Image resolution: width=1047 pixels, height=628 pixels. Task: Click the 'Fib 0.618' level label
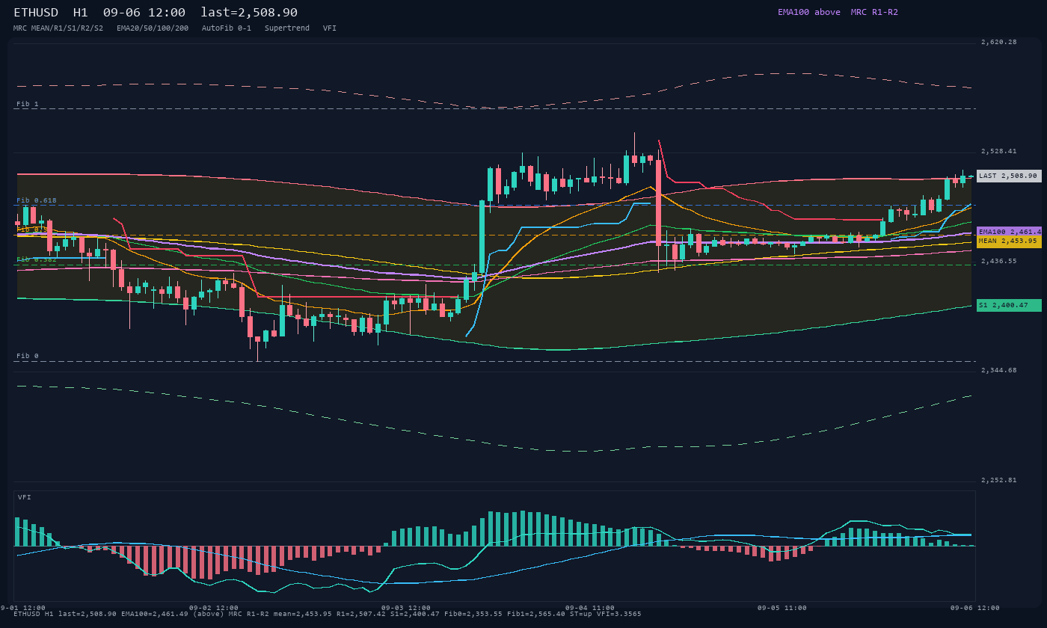point(37,200)
